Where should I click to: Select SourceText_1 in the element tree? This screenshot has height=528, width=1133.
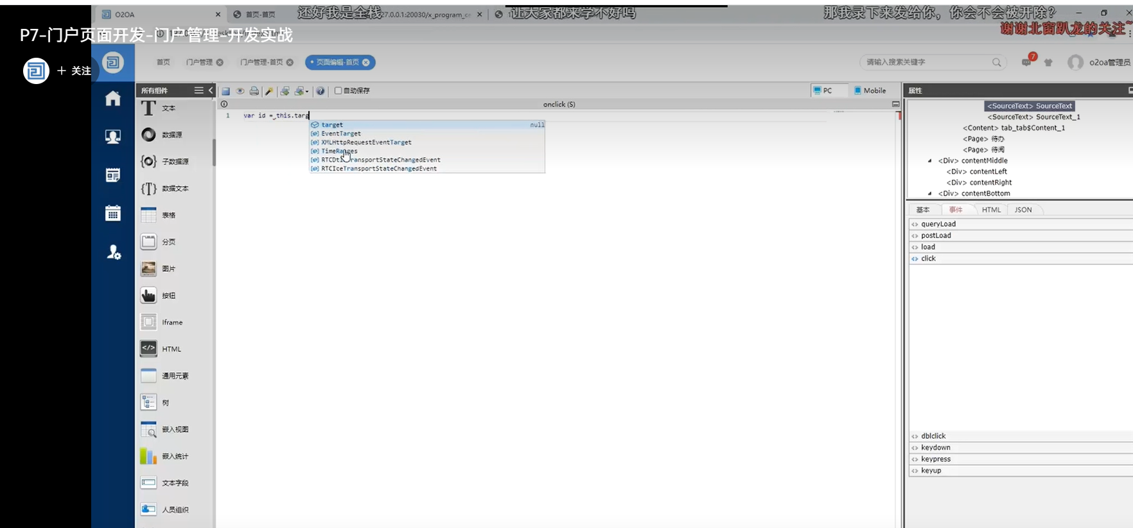click(1033, 117)
